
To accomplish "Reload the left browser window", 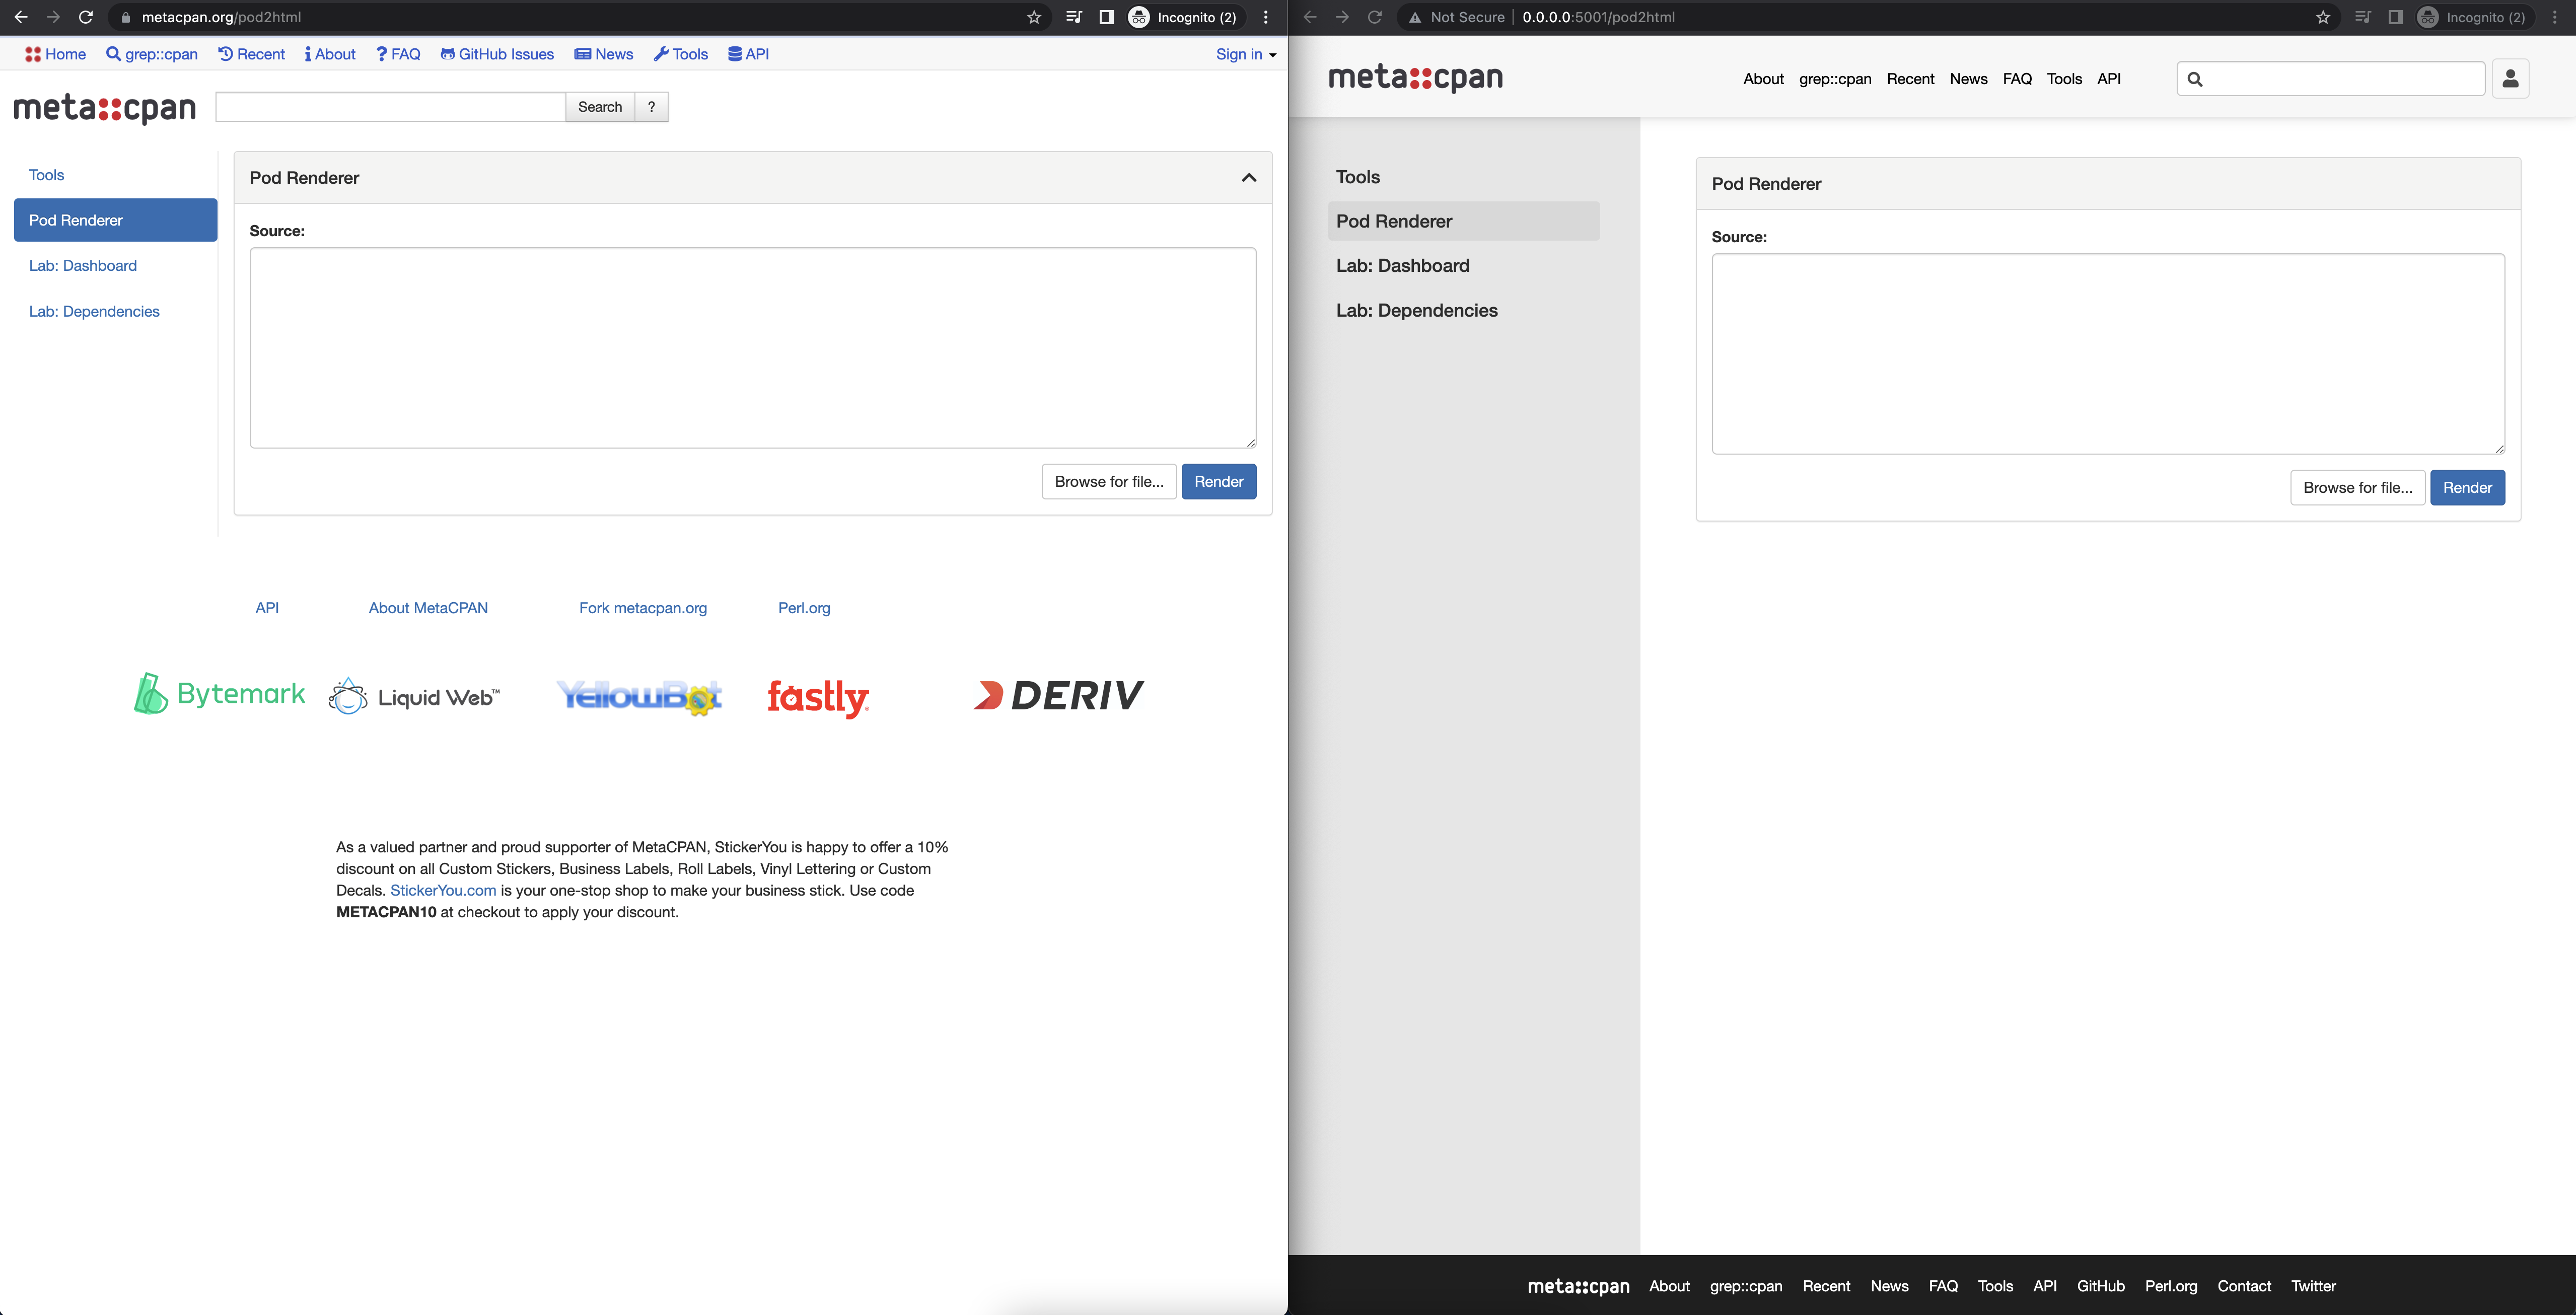I will tap(86, 17).
